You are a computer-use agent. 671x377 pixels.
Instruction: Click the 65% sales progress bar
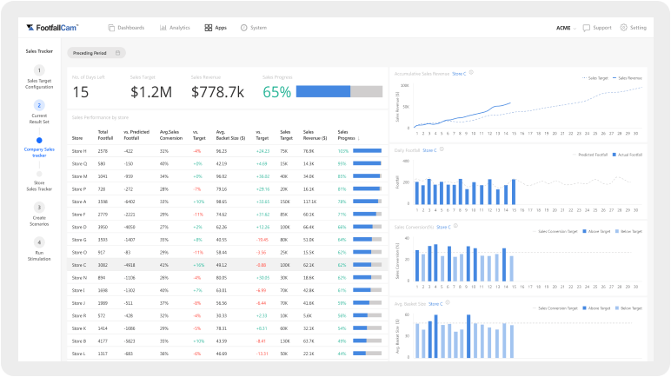339,91
